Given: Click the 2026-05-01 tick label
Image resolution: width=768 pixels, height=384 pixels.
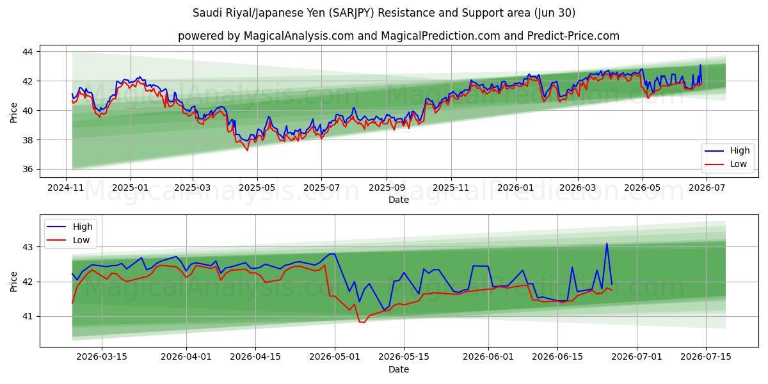Looking at the screenshot, I should [335, 356].
